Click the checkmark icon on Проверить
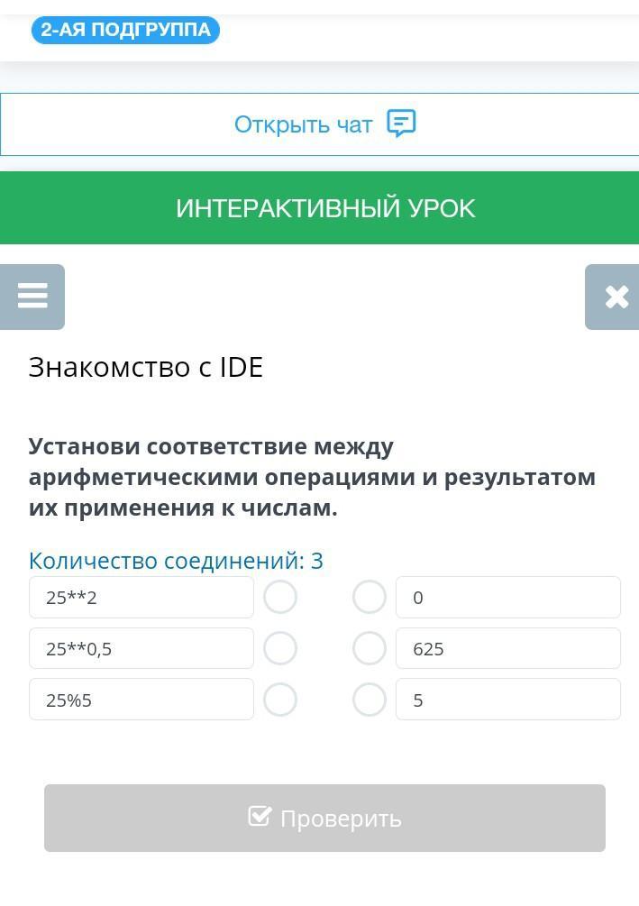Viewport: 639px width, 906px height. [260, 817]
